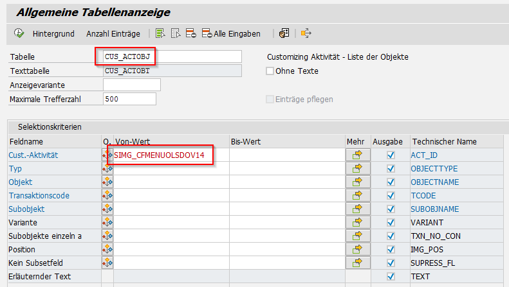Viewport: 509px width, 287px height.
Task: Click Alle Eingaben delete button
Action: coord(231,33)
